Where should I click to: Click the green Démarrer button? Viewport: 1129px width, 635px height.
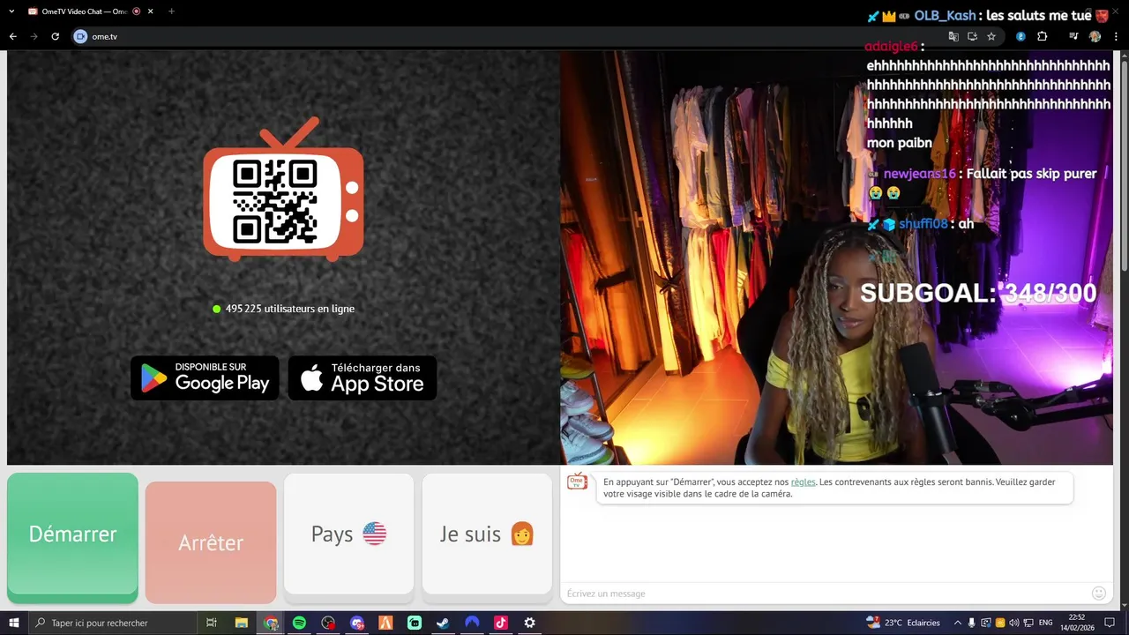tap(72, 534)
